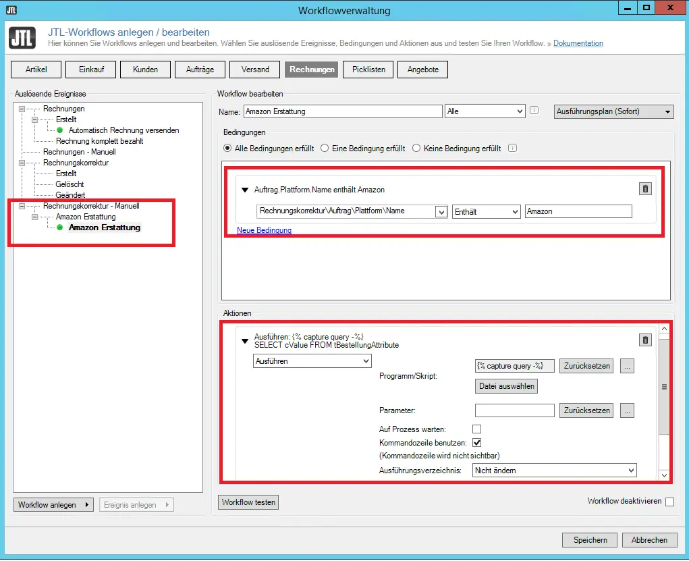Image resolution: width=689 pixels, height=561 pixels.
Task: Open Ausführungsplan (Sofort) dropdown
Action: click(x=613, y=111)
